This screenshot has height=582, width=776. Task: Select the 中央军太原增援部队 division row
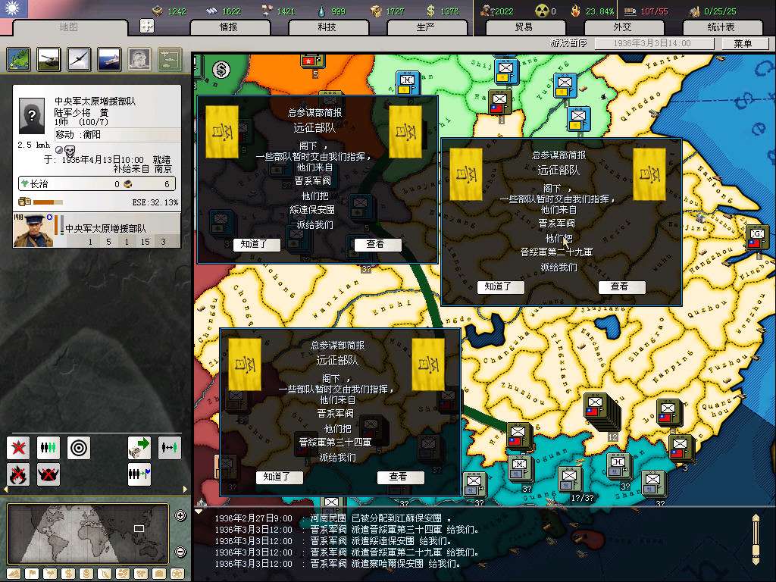(x=96, y=230)
